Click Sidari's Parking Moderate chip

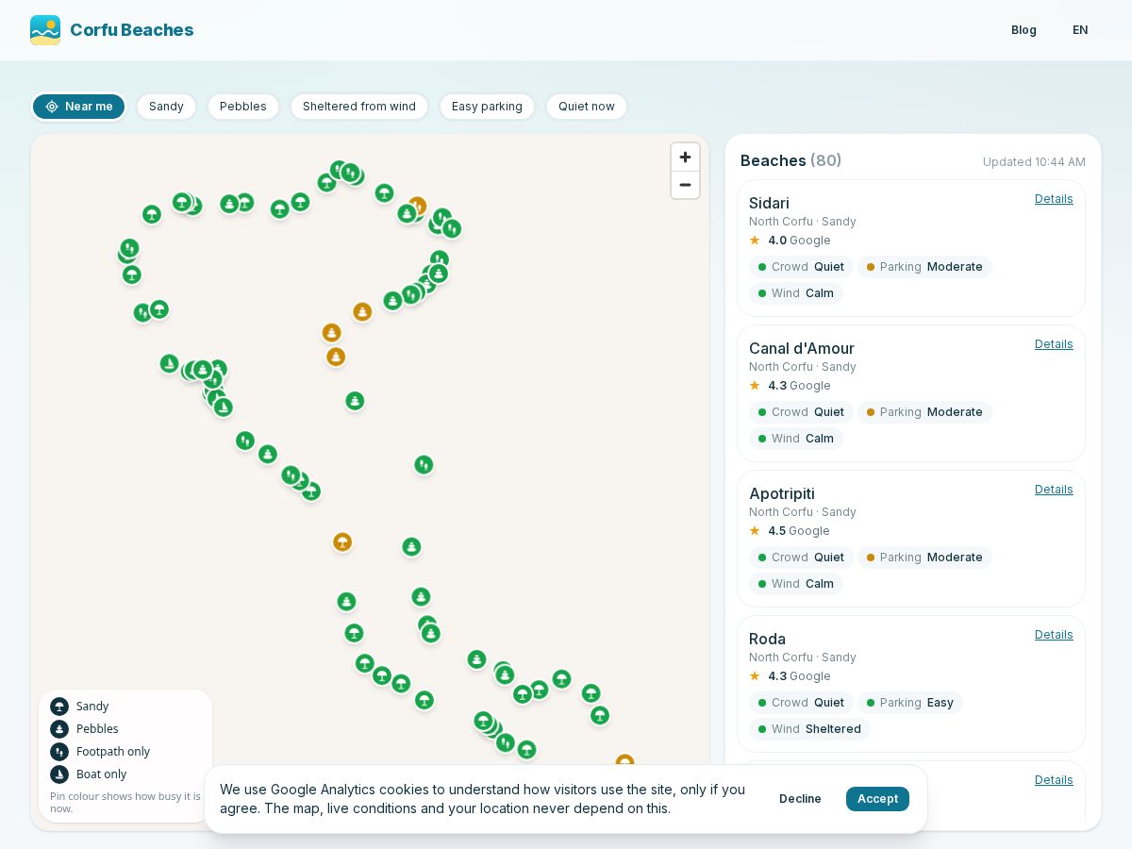pyautogui.click(x=924, y=267)
